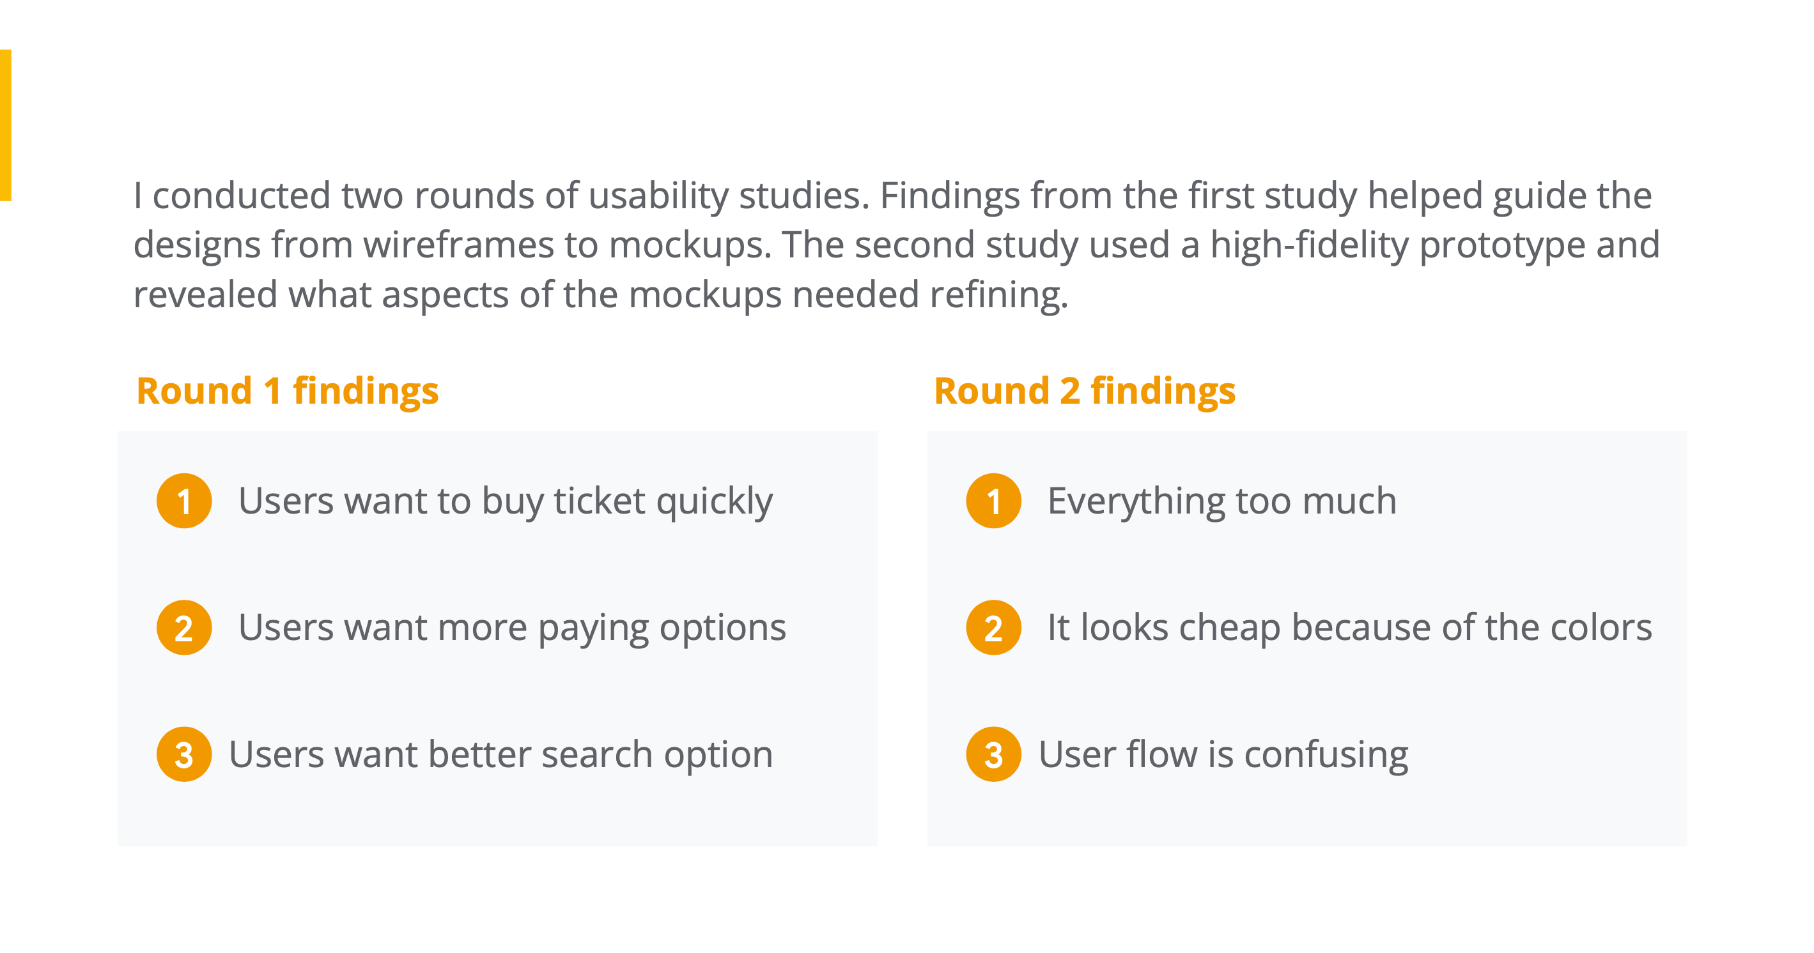Select the "User flow is confusing" finding
Viewport: 1814px width, 953px height.
tap(1223, 754)
